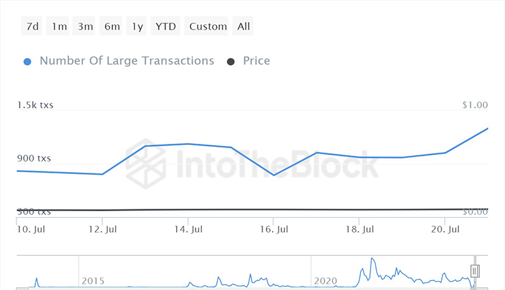
Task: Set chart range to 6m
Action: (112, 26)
